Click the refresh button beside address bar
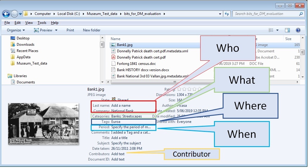The height and width of the screenshot is (168, 308). coord(227,14)
